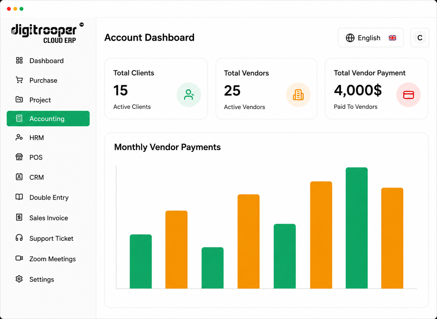Click the globe icon beside English
Screen dimensions: 437x319
coord(350,38)
